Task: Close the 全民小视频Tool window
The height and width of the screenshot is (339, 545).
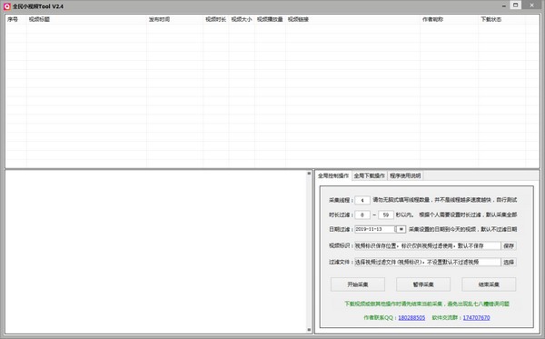Action: coord(531,5)
